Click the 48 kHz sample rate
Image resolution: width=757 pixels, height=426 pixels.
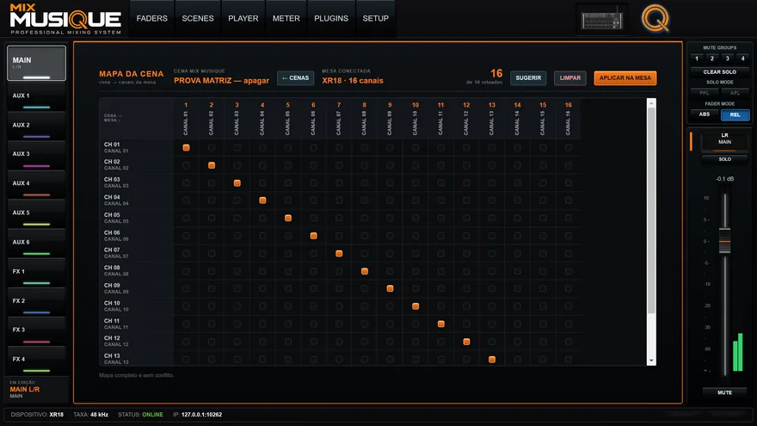click(x=99, y=415)
